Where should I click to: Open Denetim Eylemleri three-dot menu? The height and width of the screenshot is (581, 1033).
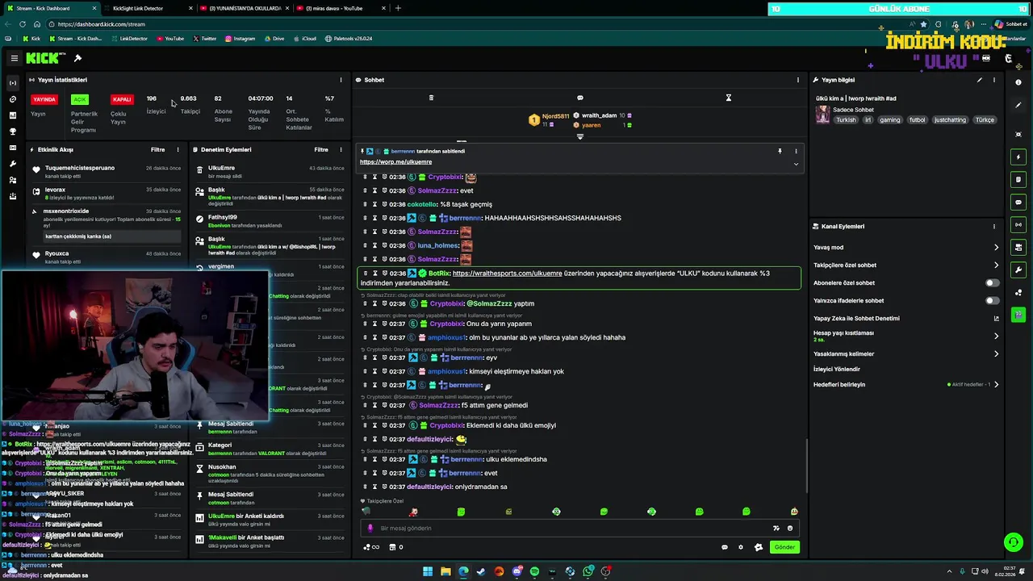point(342,149)
